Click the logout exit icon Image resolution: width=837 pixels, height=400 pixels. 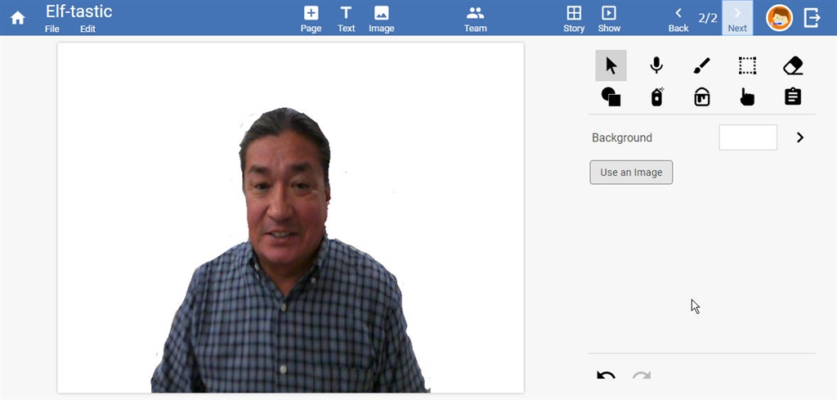coord(812,18)
